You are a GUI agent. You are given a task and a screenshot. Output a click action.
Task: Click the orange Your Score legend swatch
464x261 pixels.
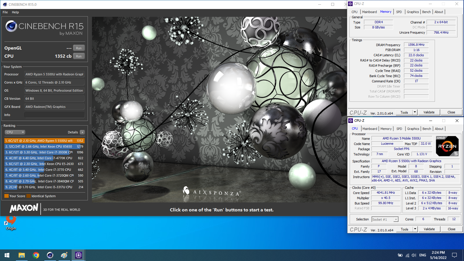pyautogui.click(x=6, y=196)
